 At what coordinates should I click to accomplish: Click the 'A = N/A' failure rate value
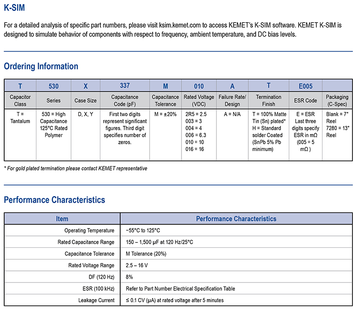(x=232, y=114)
